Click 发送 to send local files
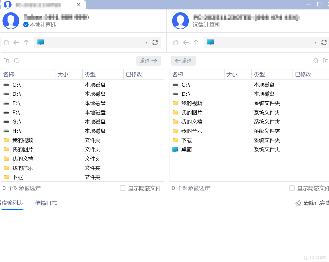Image resolution: width=329 pixels, height=262 pixels. point(149,61)
